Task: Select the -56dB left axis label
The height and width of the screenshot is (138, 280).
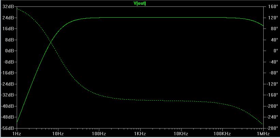Action: point(7,128)
